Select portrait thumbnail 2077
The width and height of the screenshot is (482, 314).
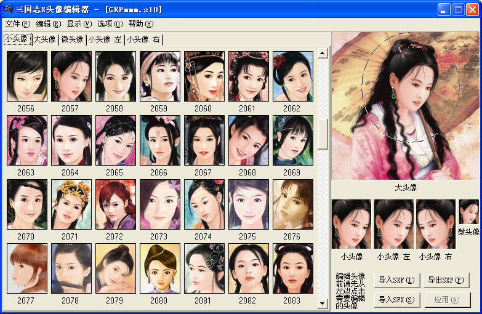pyautogui.click(x=27, y=268)
